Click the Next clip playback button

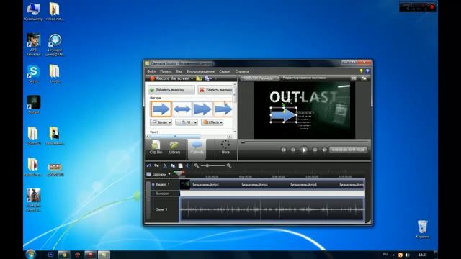click(325, 150)
